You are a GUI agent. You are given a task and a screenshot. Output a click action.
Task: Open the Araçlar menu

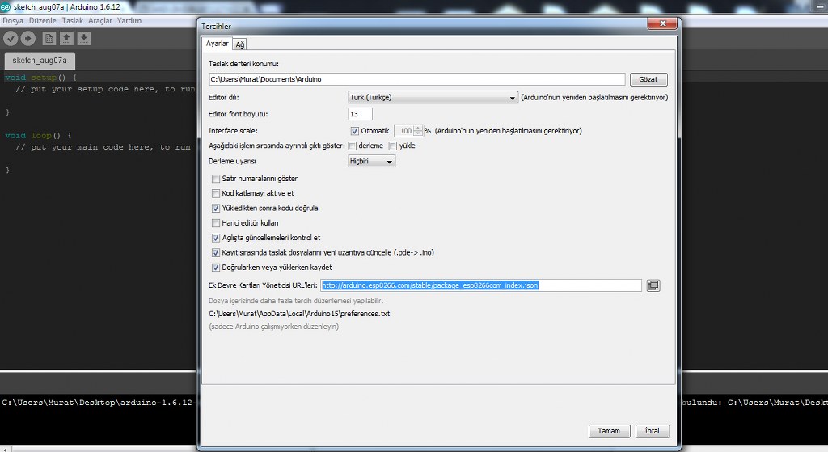coord(99,20)
